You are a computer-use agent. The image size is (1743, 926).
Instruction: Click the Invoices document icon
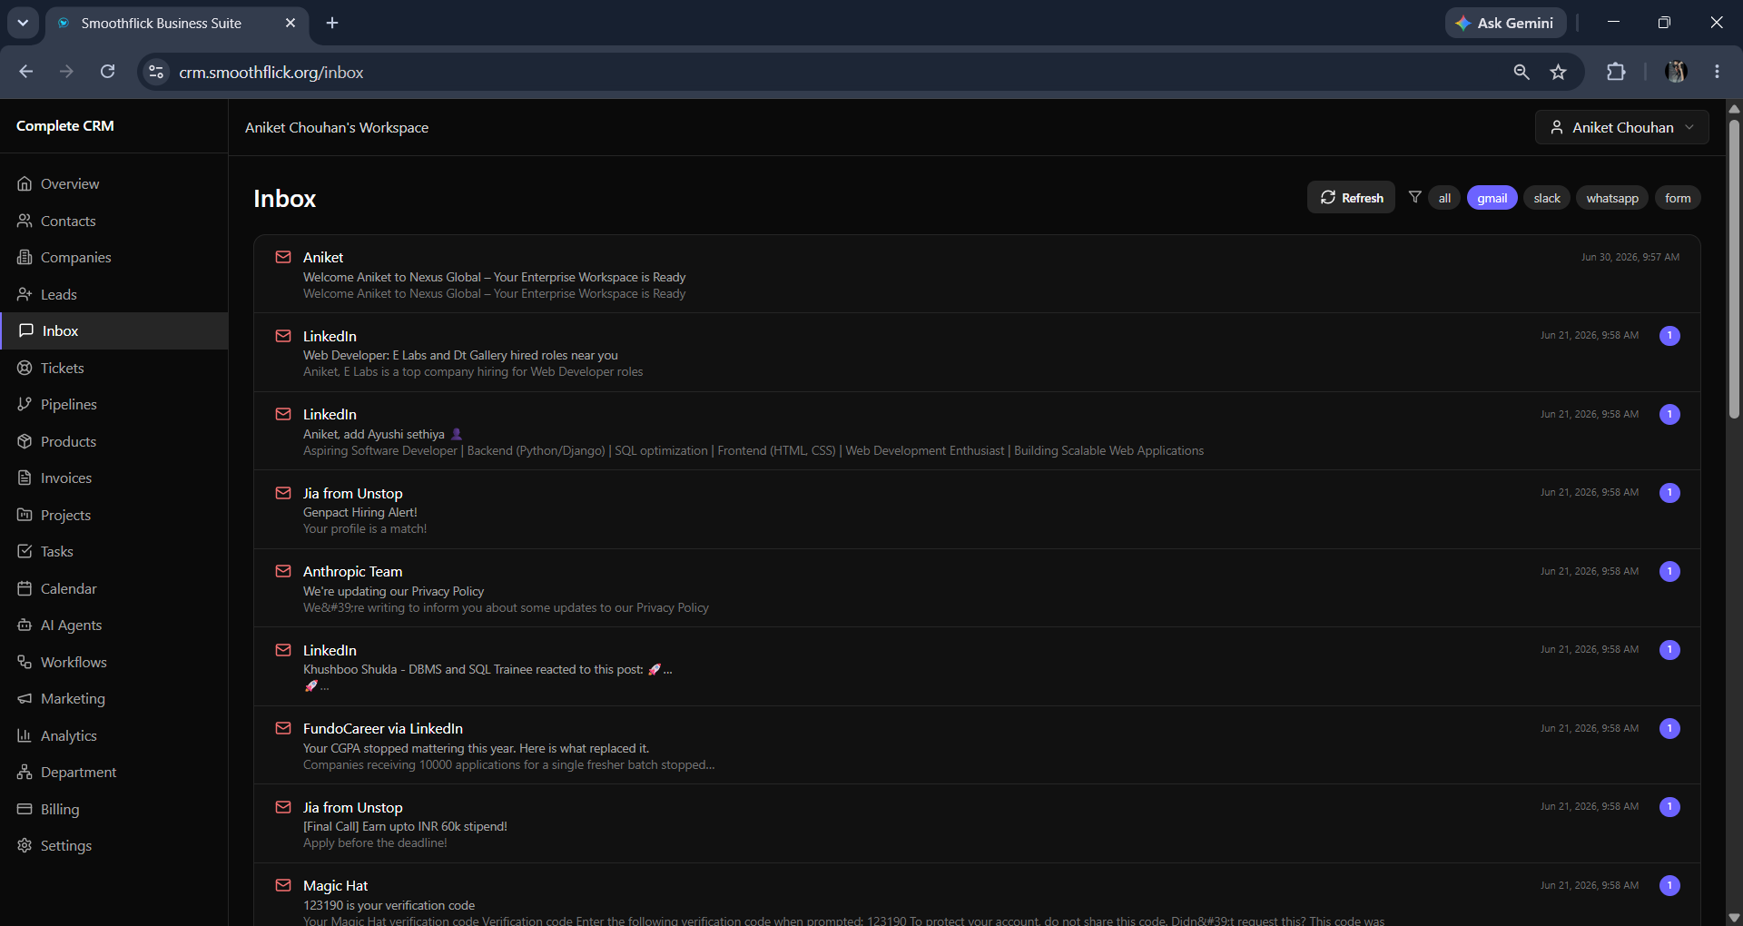click(25, 478)
